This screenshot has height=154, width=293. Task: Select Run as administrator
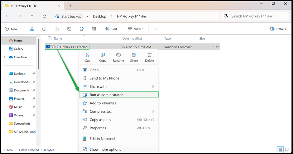point(106,95)
